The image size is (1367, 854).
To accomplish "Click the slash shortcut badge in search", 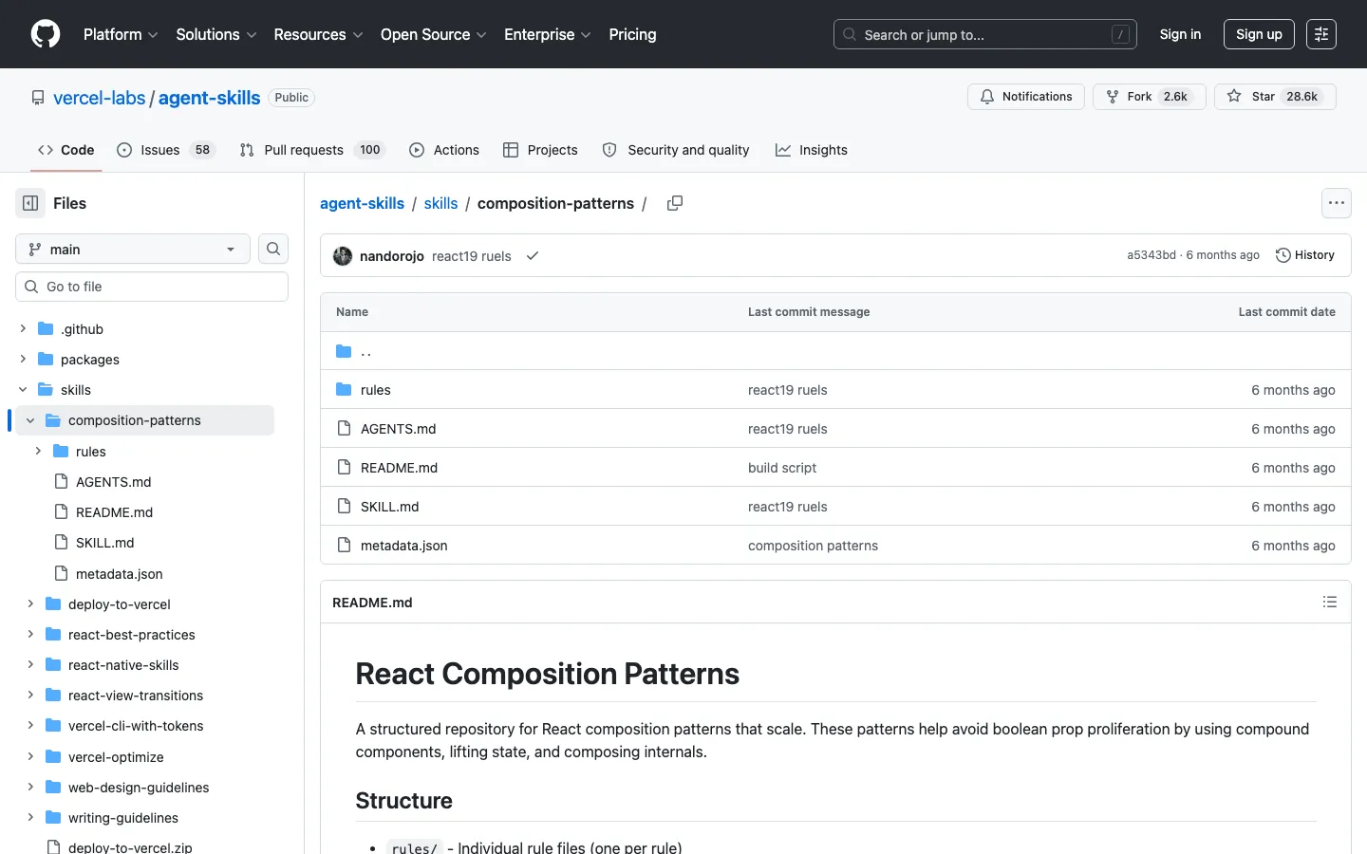I will [1120, 34].
